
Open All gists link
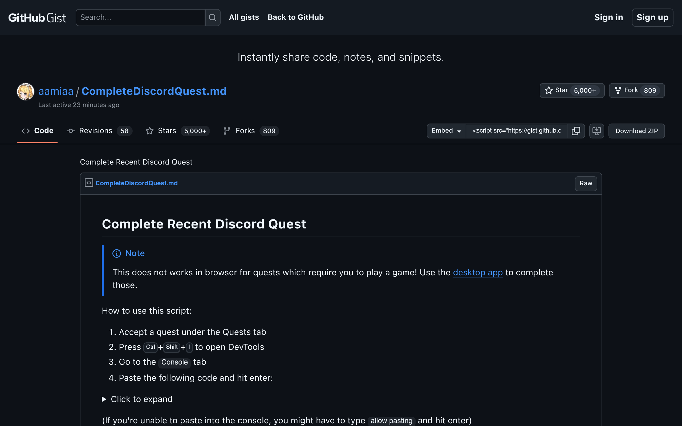click(244, 17)
